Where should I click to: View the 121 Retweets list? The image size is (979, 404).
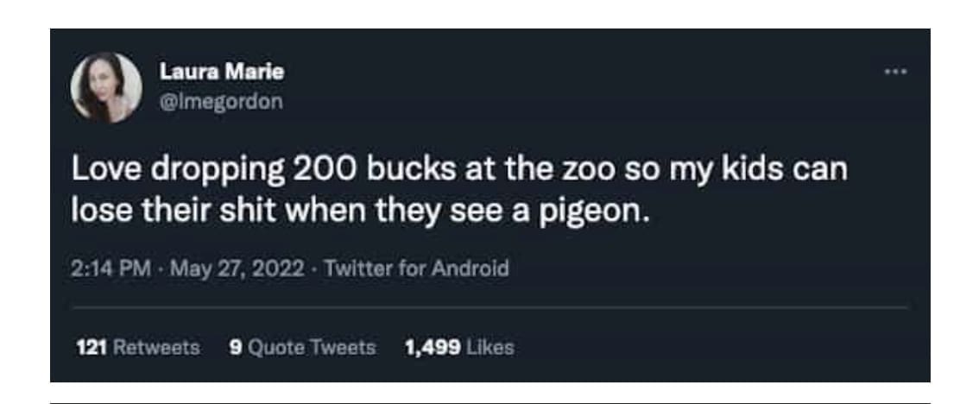point(138,348)
